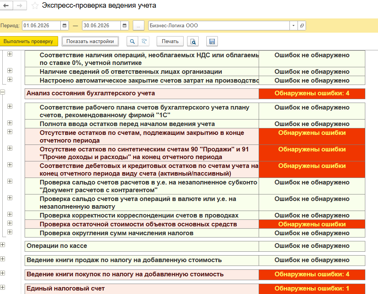Select the Проверка остаточной стоимости объектов основных средств text
Viewport: 378px width, 294px height.
click(x=138, y=224)
